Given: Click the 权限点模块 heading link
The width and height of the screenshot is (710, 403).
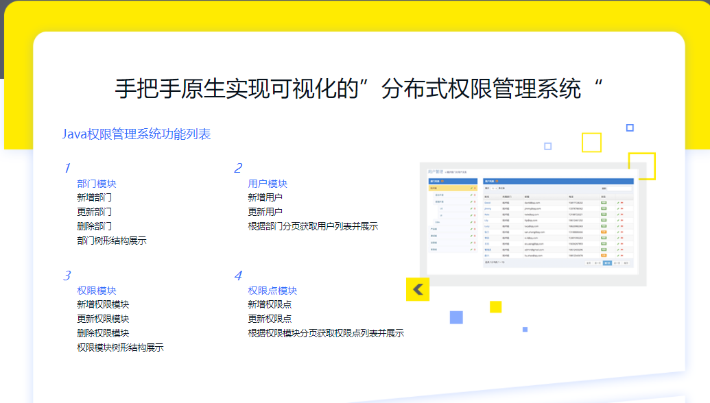Looking at the screenshot, I should [x=272, y=291].
